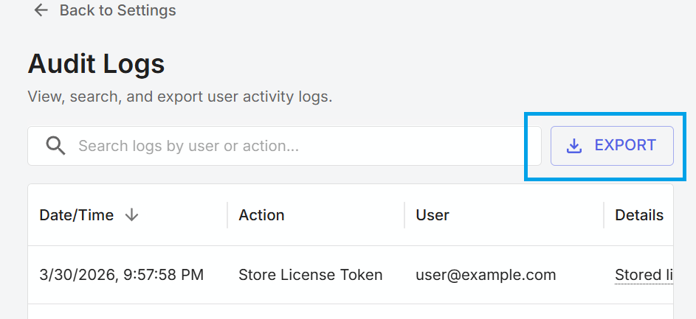This screenshot has height=319, width=696.
Task: Sort by the Date/Time column header
Action: tap(76, 215)
